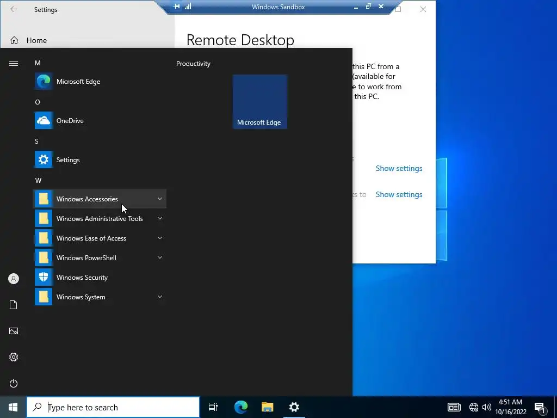Open the clock showing 4:51 AM
This screenshot has width=557, height=418.
510,407
